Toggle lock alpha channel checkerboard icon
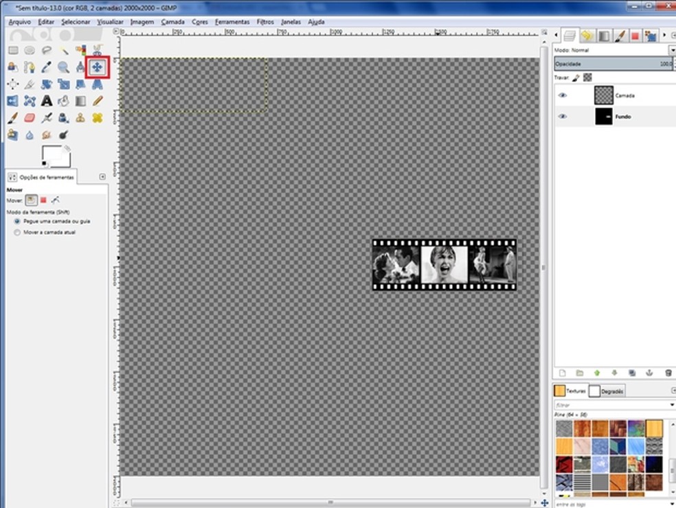 coord(587,78)
